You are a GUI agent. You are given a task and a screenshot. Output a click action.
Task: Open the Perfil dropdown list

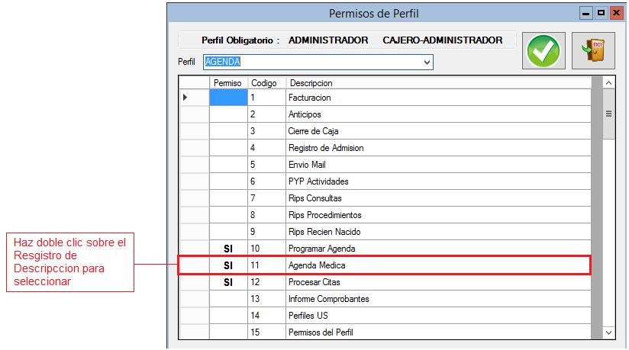(426, 62)
